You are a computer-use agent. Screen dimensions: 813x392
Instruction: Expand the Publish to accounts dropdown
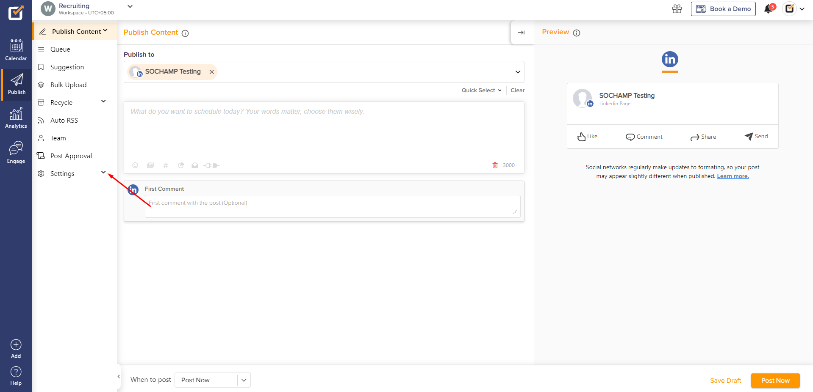518,72
